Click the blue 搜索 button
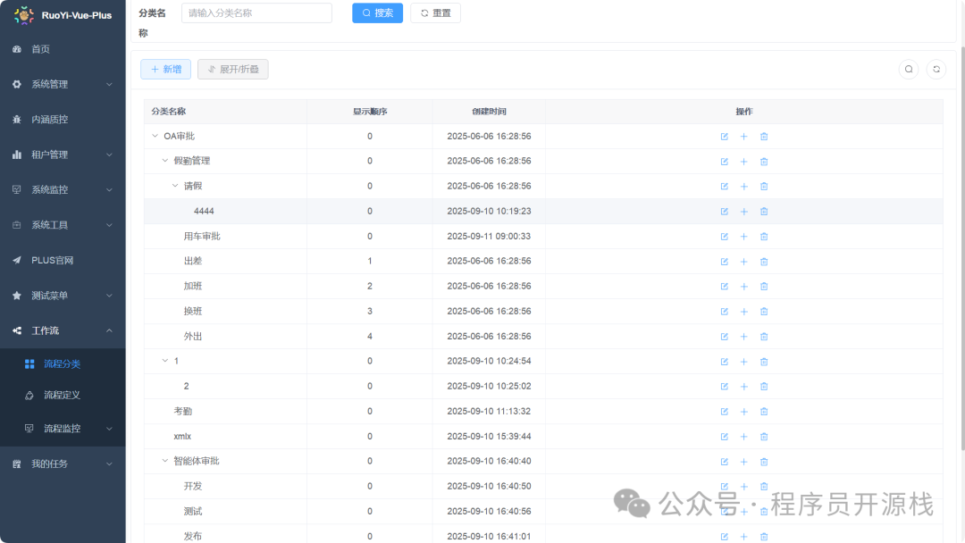The image size is (965, 543). click(377, 13)
